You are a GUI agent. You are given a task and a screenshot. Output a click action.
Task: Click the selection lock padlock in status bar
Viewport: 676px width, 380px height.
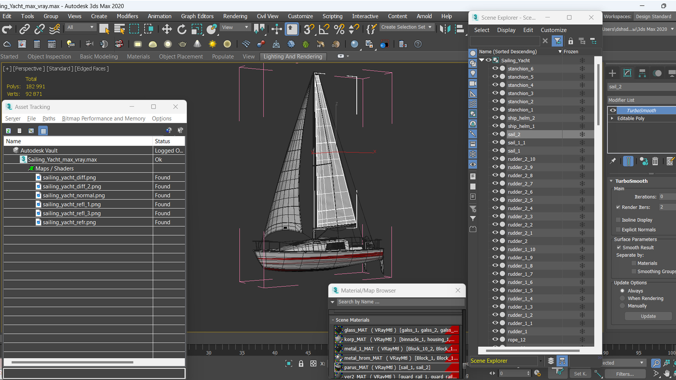pos(301,363)
